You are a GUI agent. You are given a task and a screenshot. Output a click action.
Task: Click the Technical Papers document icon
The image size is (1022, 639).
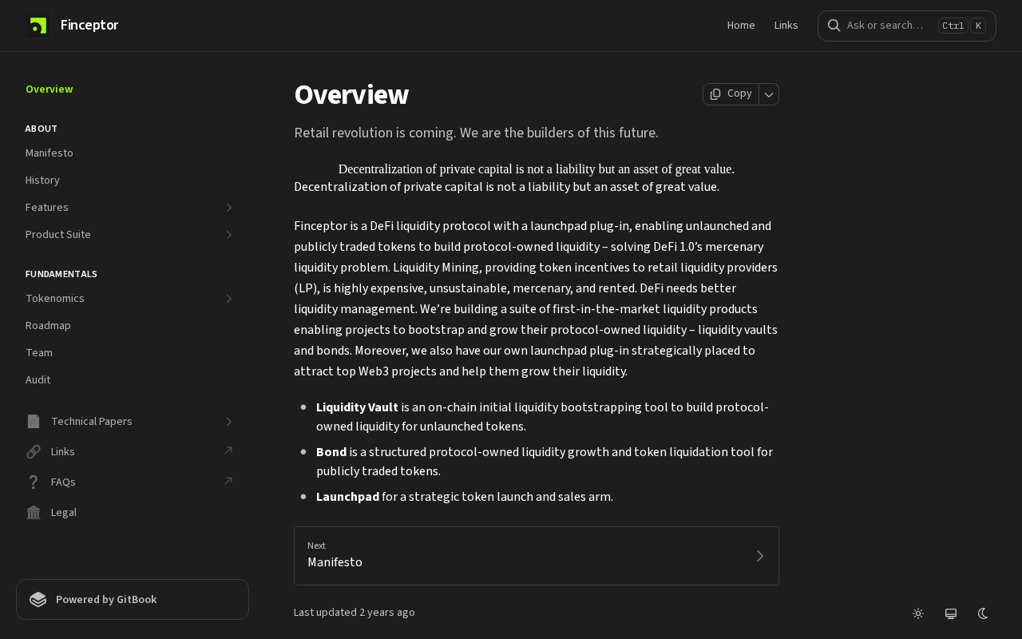tap(34, 421)
